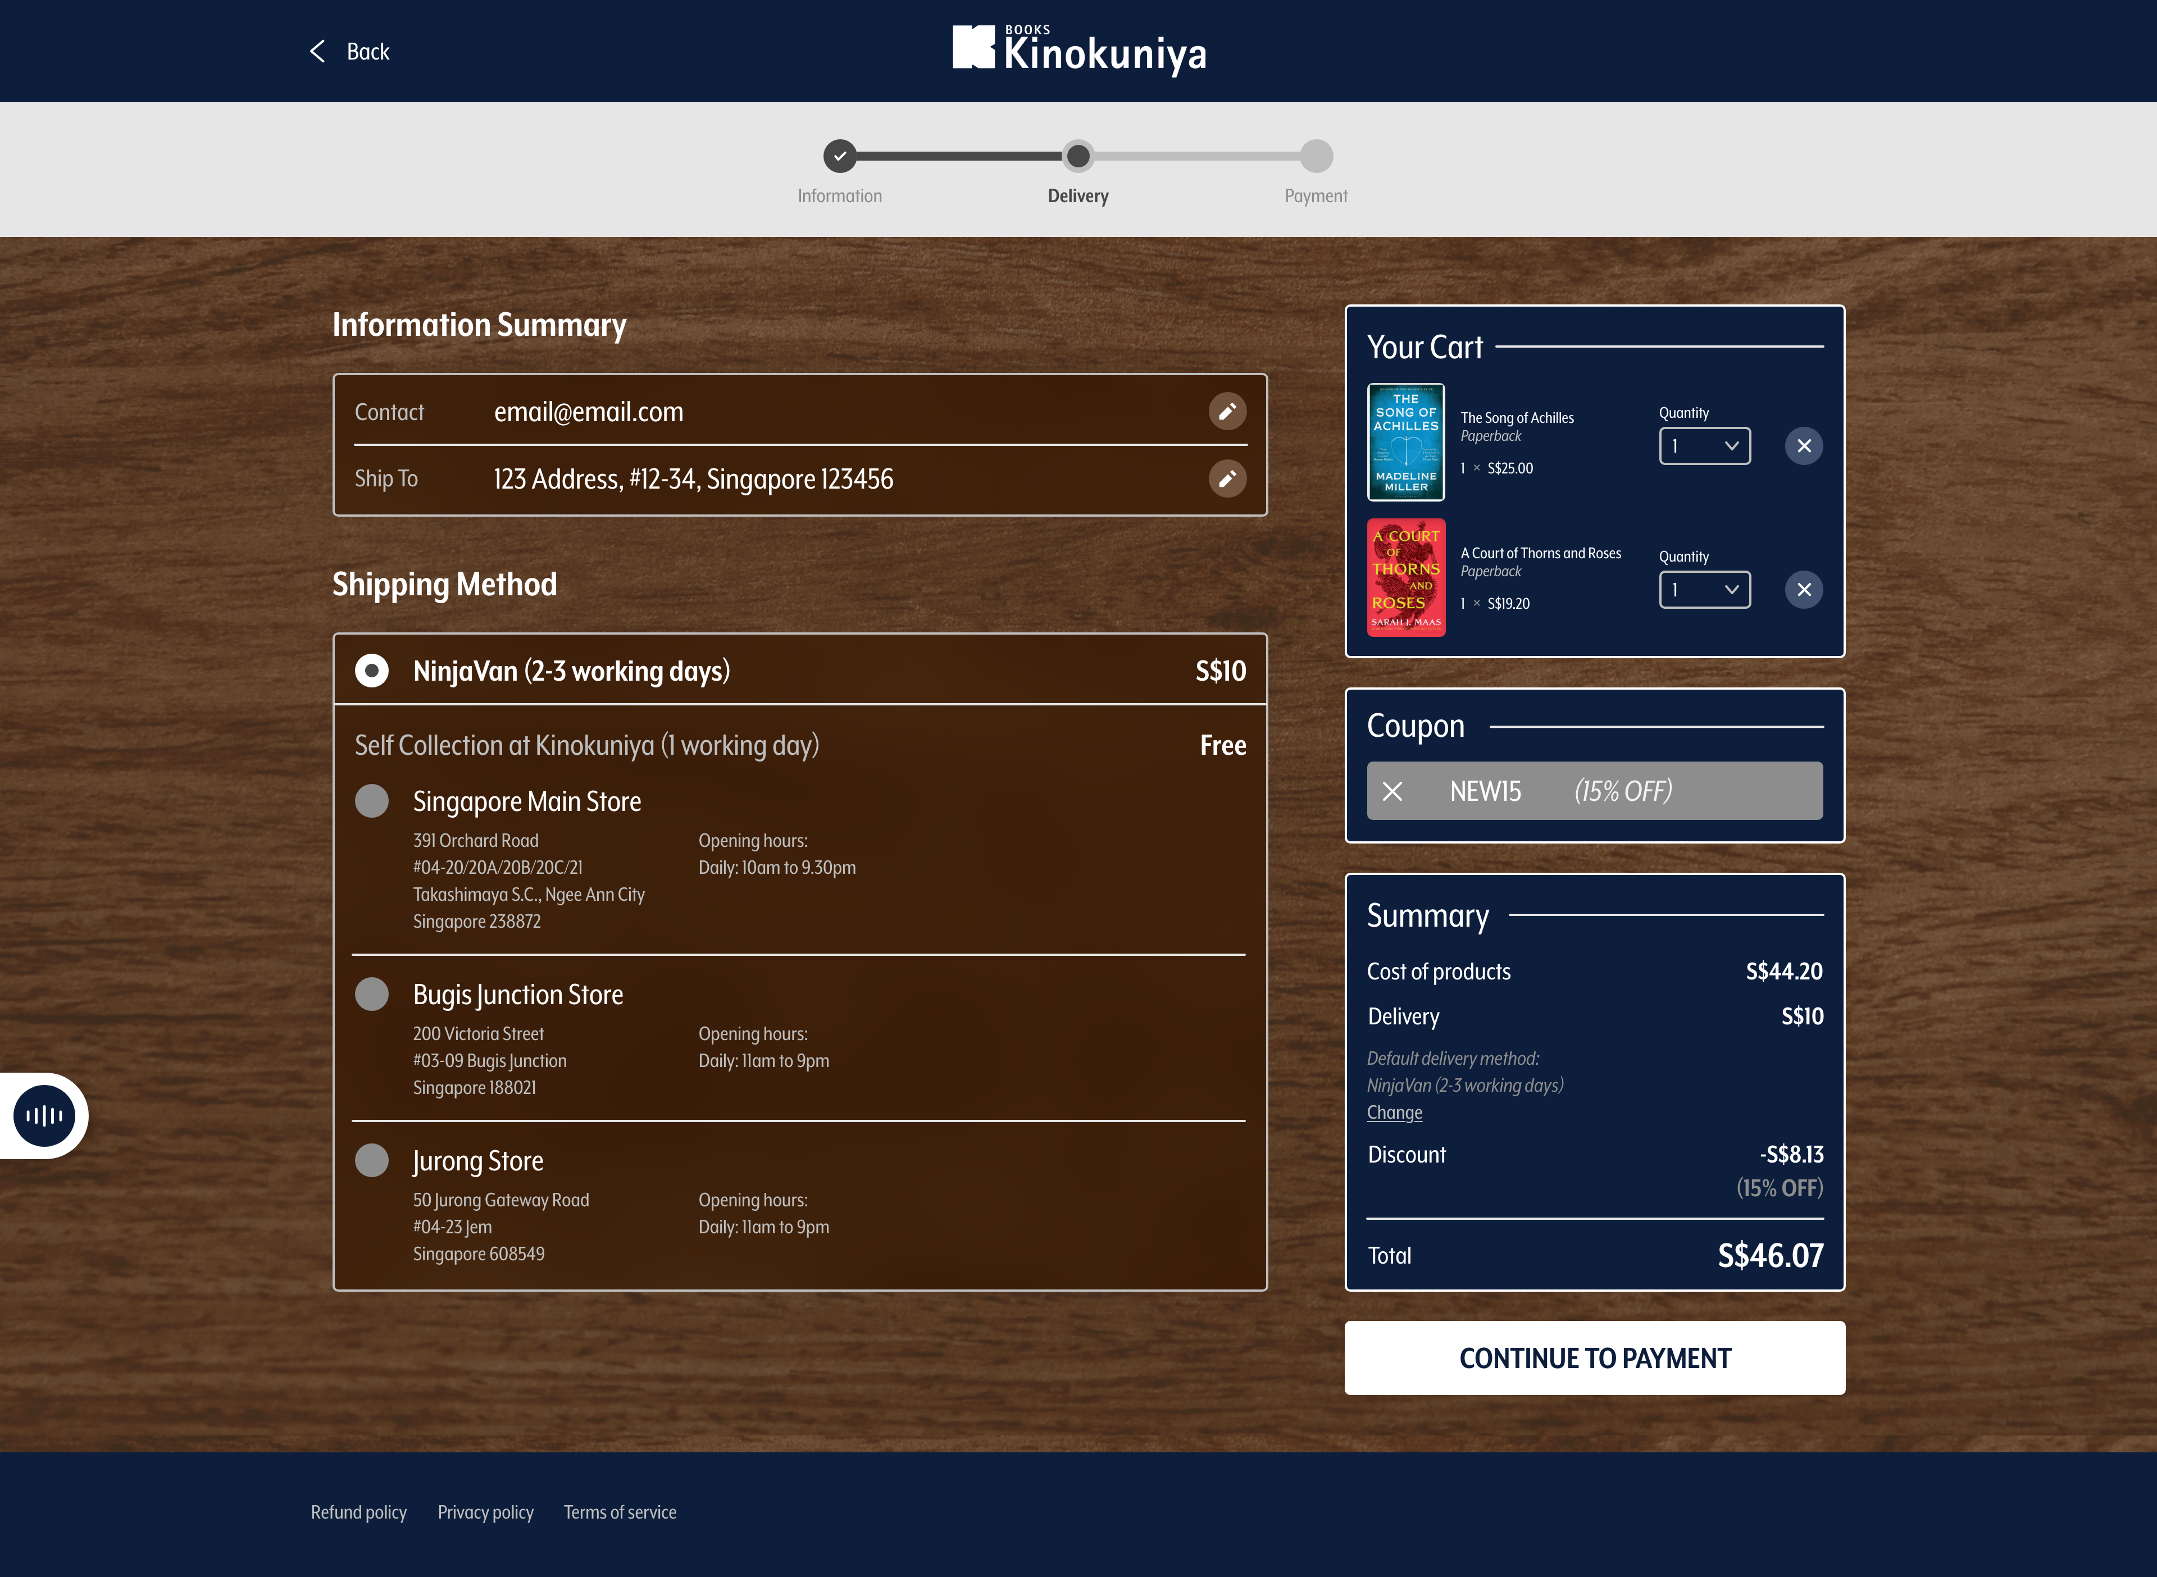Choose Jurong Store for collection
This screenshot has width=2157, height=1577.
(371, 1160)
